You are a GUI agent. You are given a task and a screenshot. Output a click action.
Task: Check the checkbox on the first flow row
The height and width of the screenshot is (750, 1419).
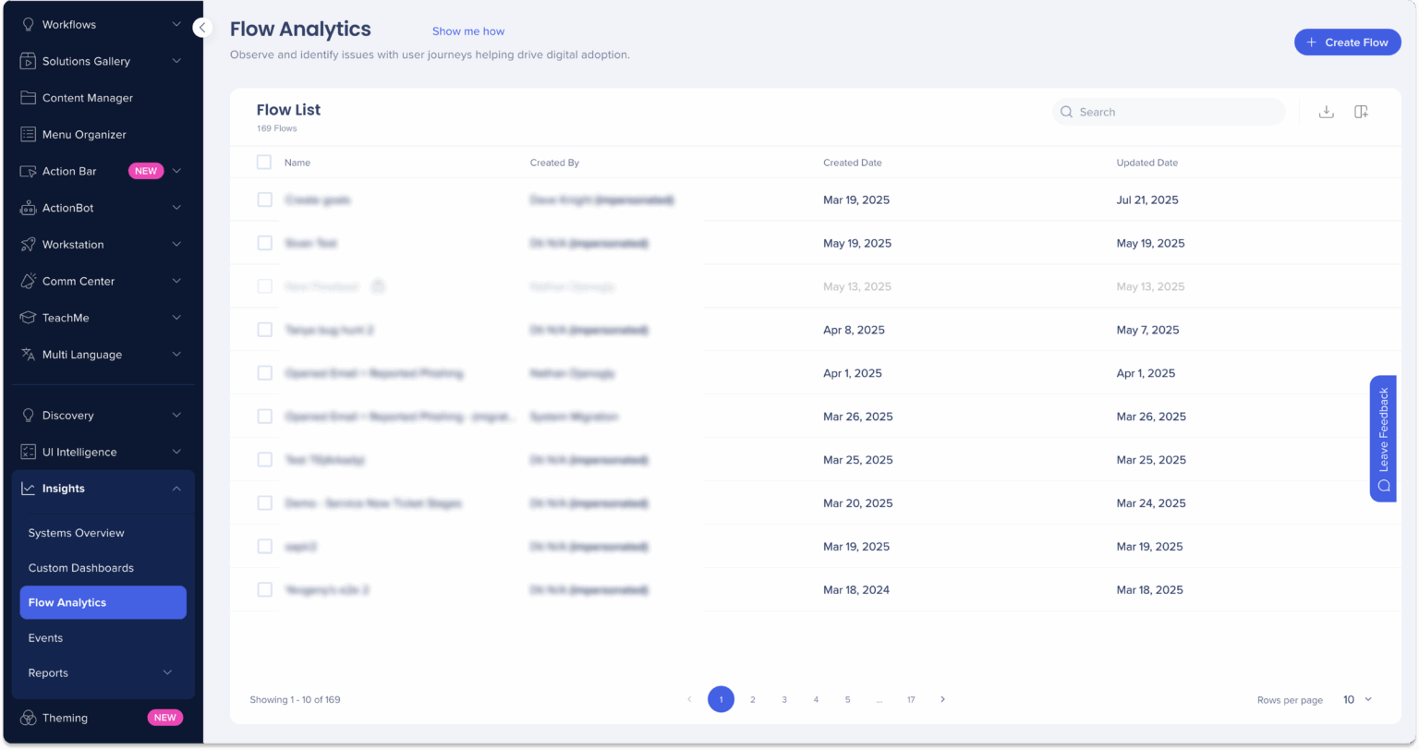pyautogui.click(x=265, y=200)
